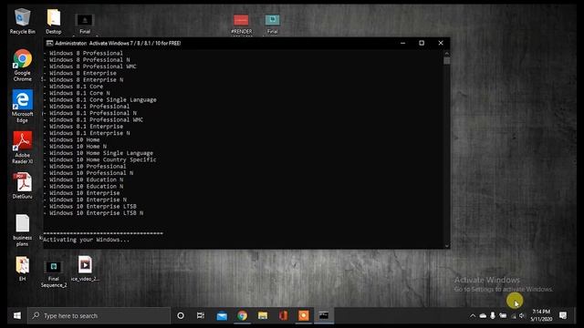Open File Explorer from the taskbar
This screenshot has height=328, width=584.
(263, 316)
